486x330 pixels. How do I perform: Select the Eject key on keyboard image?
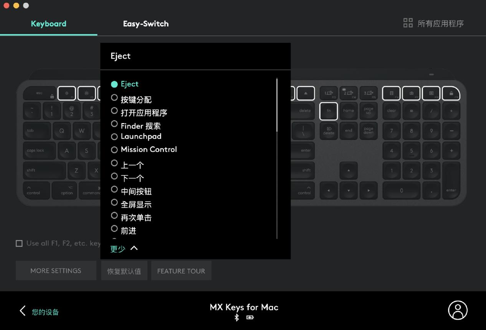(306, 93)
